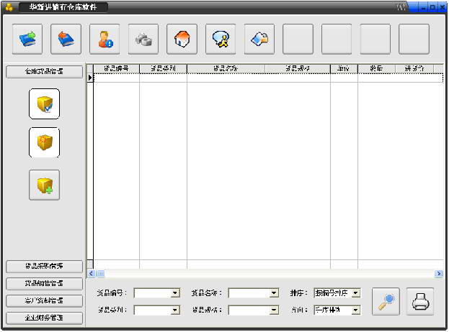
Task: Click the tag with padlock icon
Action: tap(259, 39)
